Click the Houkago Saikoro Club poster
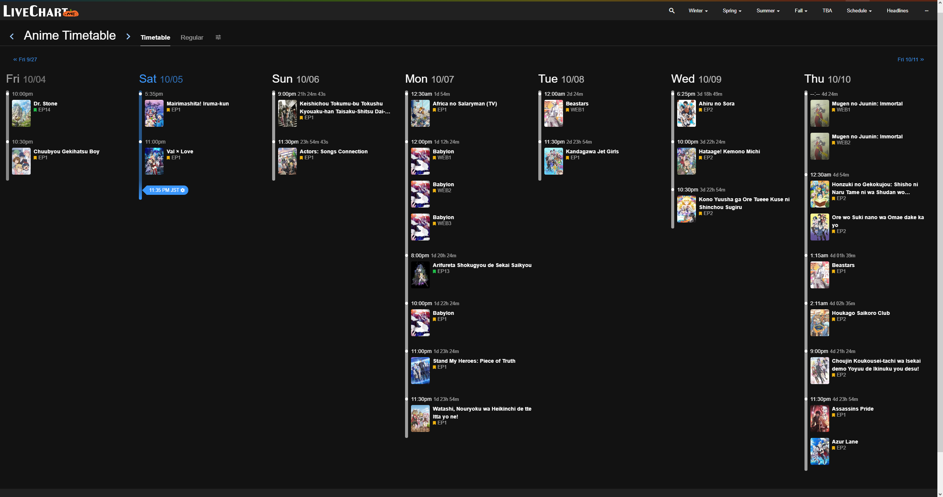This screenshot has width=943, height=497. tap(819, 323)
